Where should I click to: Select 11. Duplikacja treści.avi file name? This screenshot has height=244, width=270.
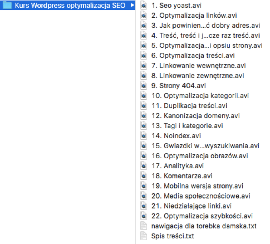coord(189,106)
